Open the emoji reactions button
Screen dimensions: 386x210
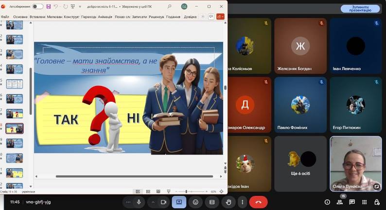195,202
